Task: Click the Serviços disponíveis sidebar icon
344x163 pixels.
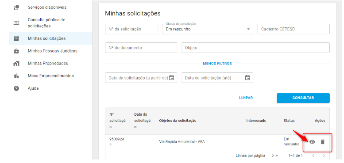Action: 16,8
